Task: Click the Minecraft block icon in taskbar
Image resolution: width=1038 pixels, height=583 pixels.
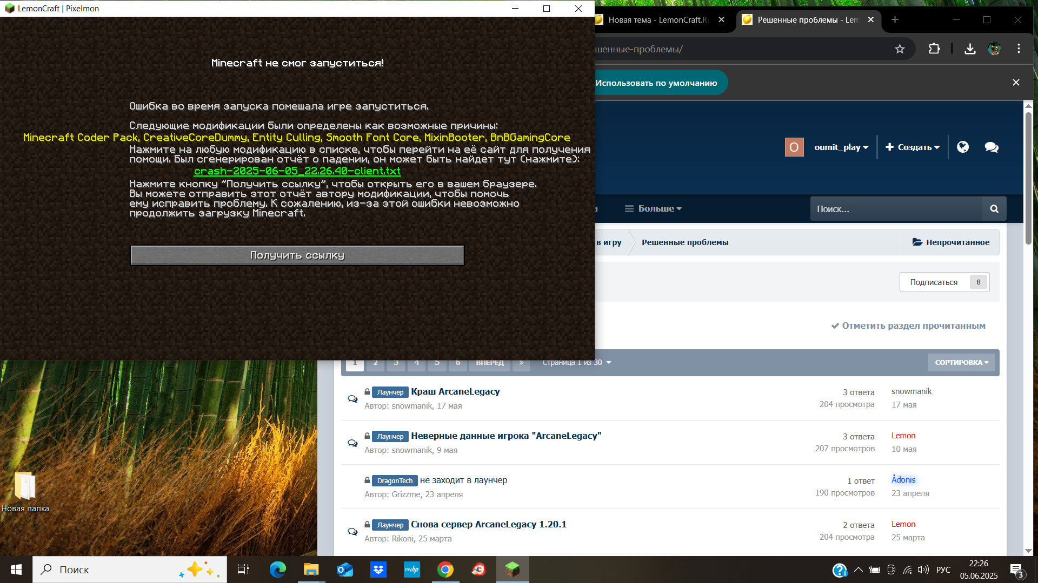Action: tap(512, 570)
